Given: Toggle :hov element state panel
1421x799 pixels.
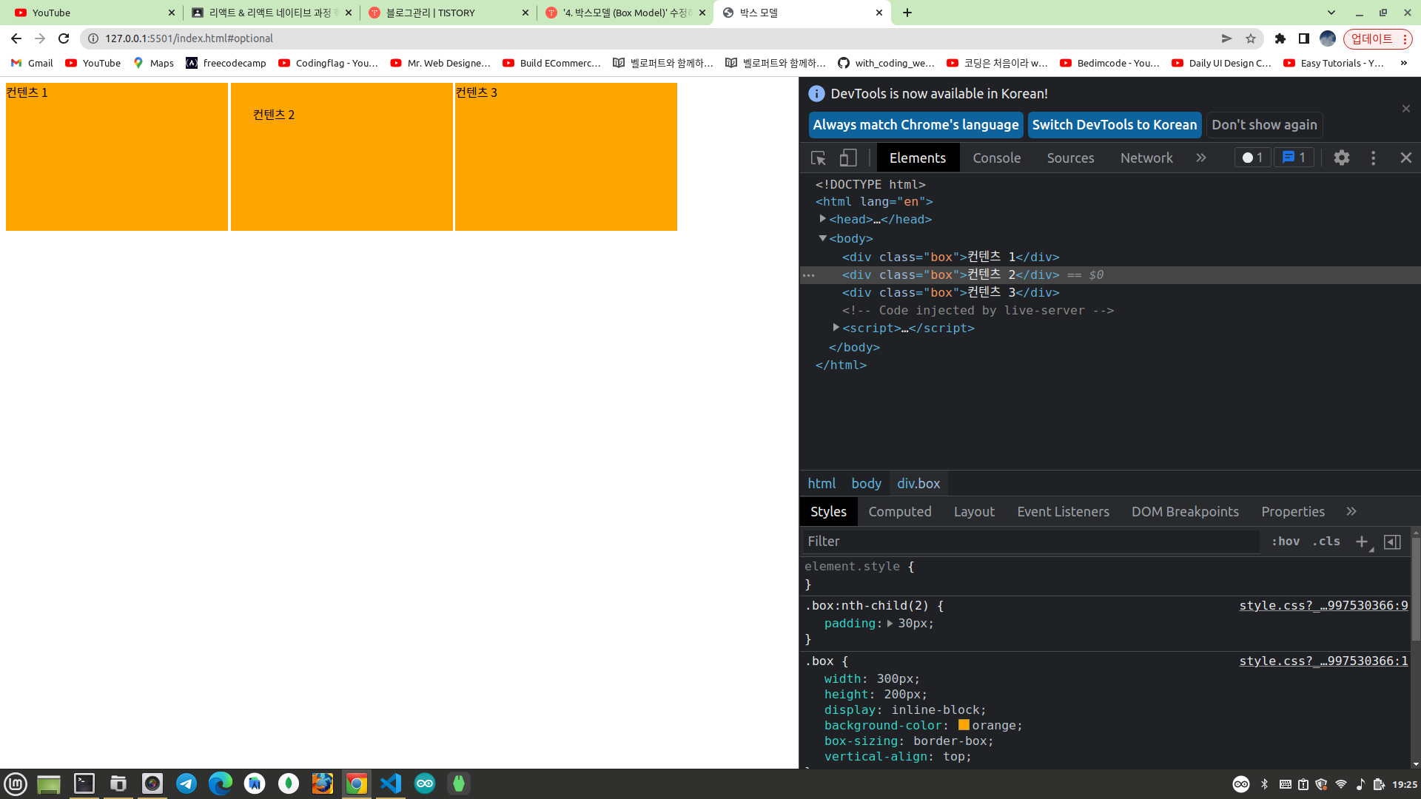Looking at the screenshot, I should (x=1286, y=542).
